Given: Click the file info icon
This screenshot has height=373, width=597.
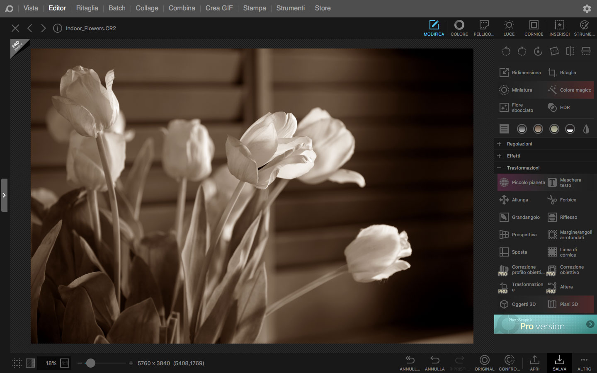Looking at the screenshot, I should pyautogui.click(x=58, y=28).
